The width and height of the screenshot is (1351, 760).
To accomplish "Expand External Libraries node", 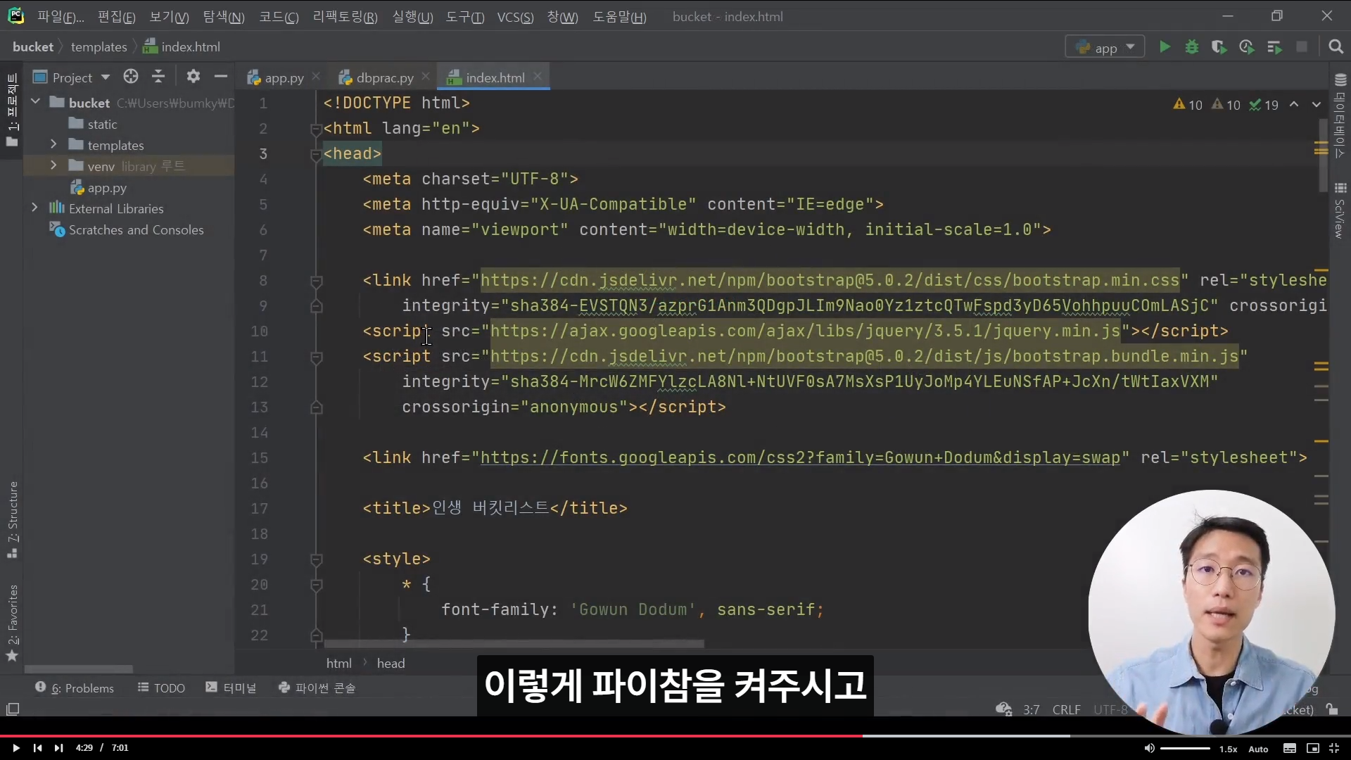I will [x=34, y=208].
